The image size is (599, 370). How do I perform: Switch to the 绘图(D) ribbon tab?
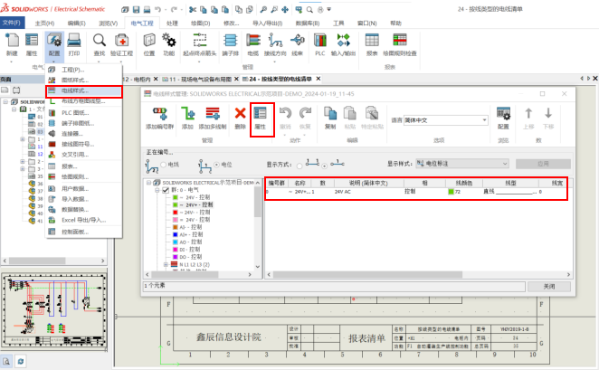(201, 24)
